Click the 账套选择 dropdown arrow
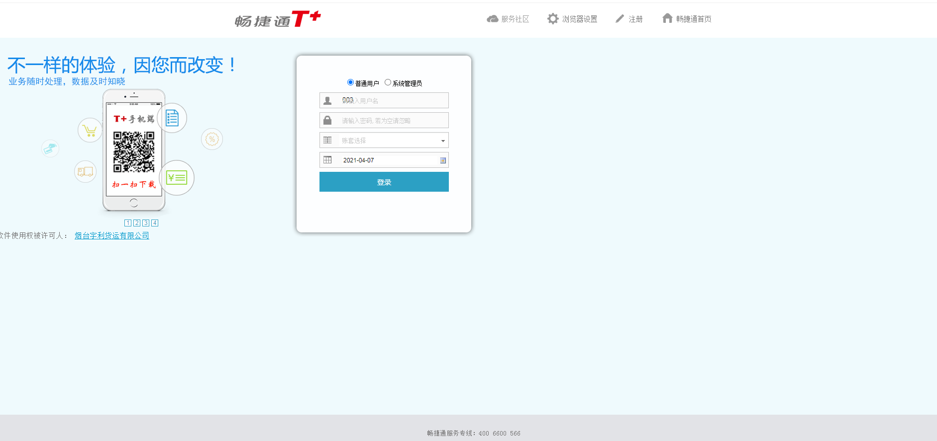 [443, 141]
